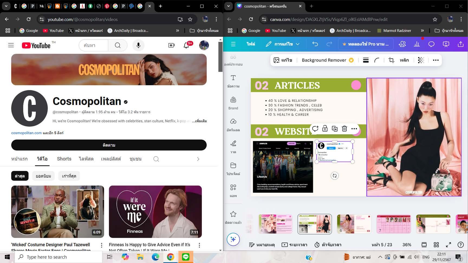The image size is (468, 263).
Task: Open the YouTube account avatar menu
Action: pyautogui.click(x=204, y=45)
